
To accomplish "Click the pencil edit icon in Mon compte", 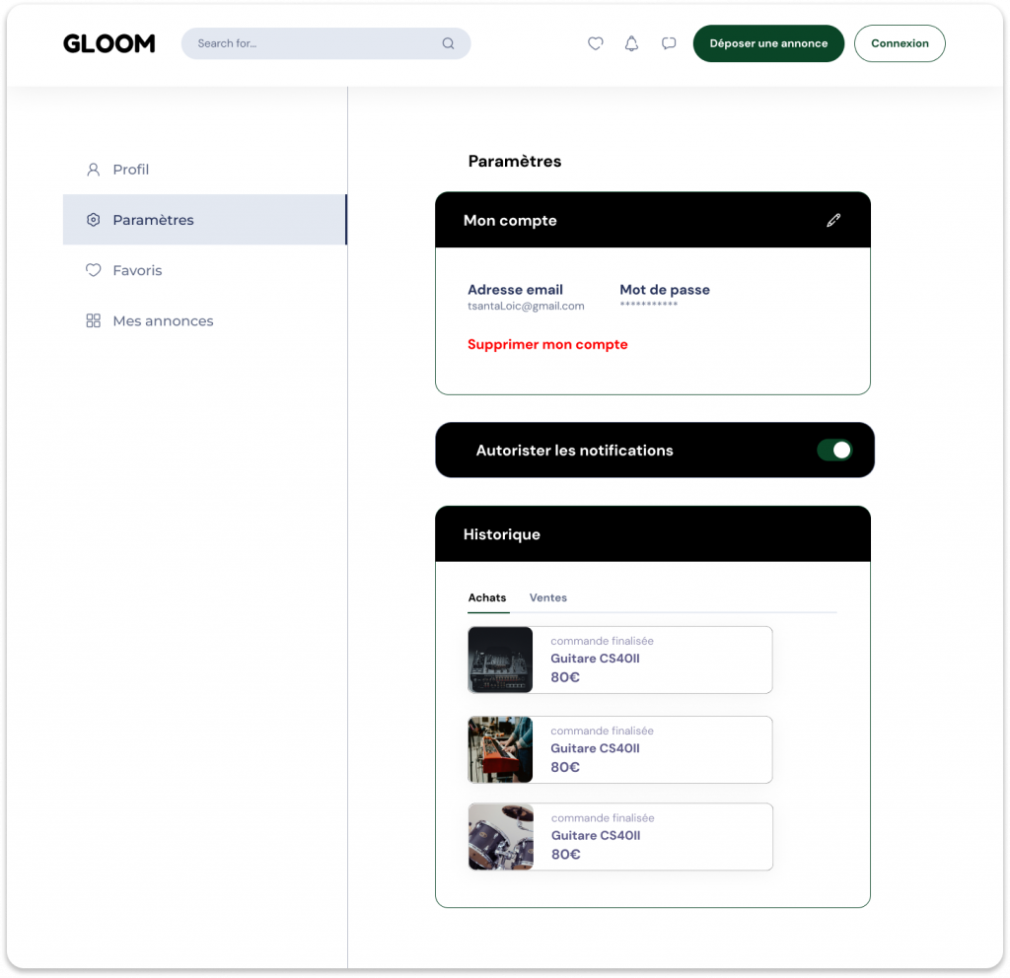I will (x=833, y=220).
